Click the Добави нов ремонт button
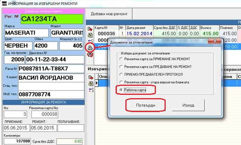The image size is (241, 145). click(109, 14)
